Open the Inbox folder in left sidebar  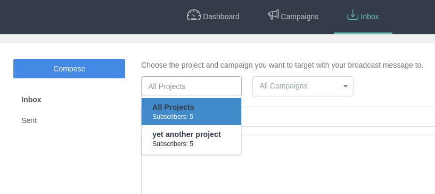point(31,100)
